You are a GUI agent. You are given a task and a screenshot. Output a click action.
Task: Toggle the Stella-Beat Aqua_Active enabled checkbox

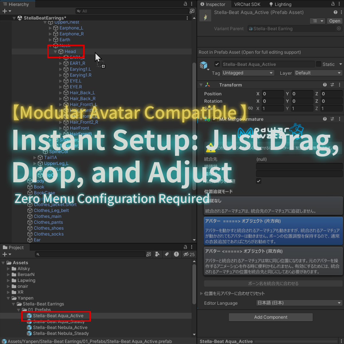pos(217,64)
